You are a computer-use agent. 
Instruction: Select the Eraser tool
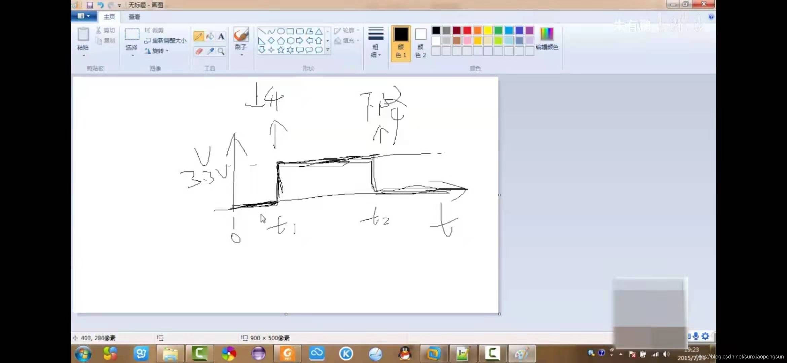tap(199, 51)
